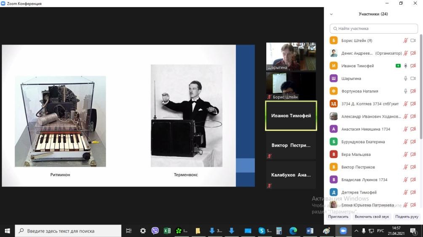Click microphone icon for Фортунова Наталия

tap(405, 91)
